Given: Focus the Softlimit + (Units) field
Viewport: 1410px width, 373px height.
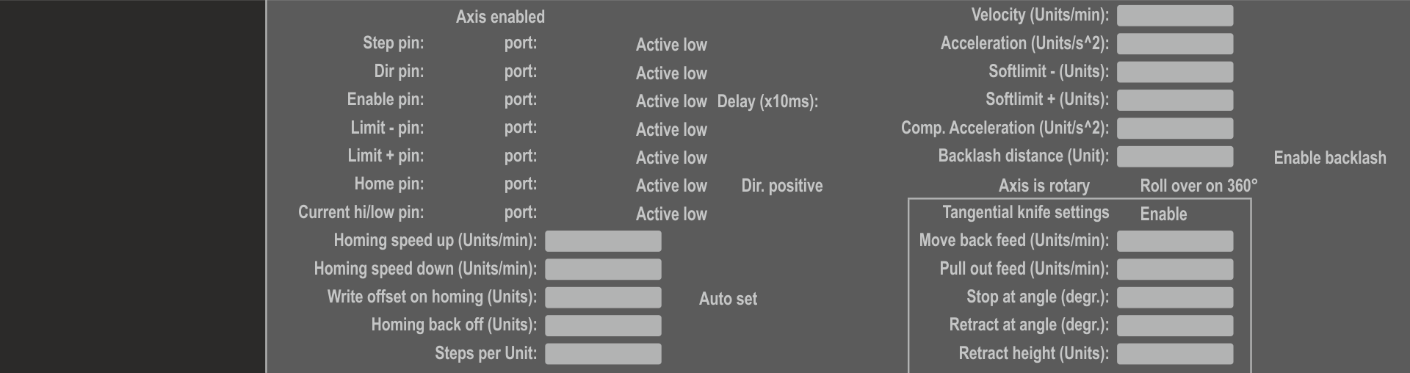Looking at the screenshot, I should click(1174, 100).
